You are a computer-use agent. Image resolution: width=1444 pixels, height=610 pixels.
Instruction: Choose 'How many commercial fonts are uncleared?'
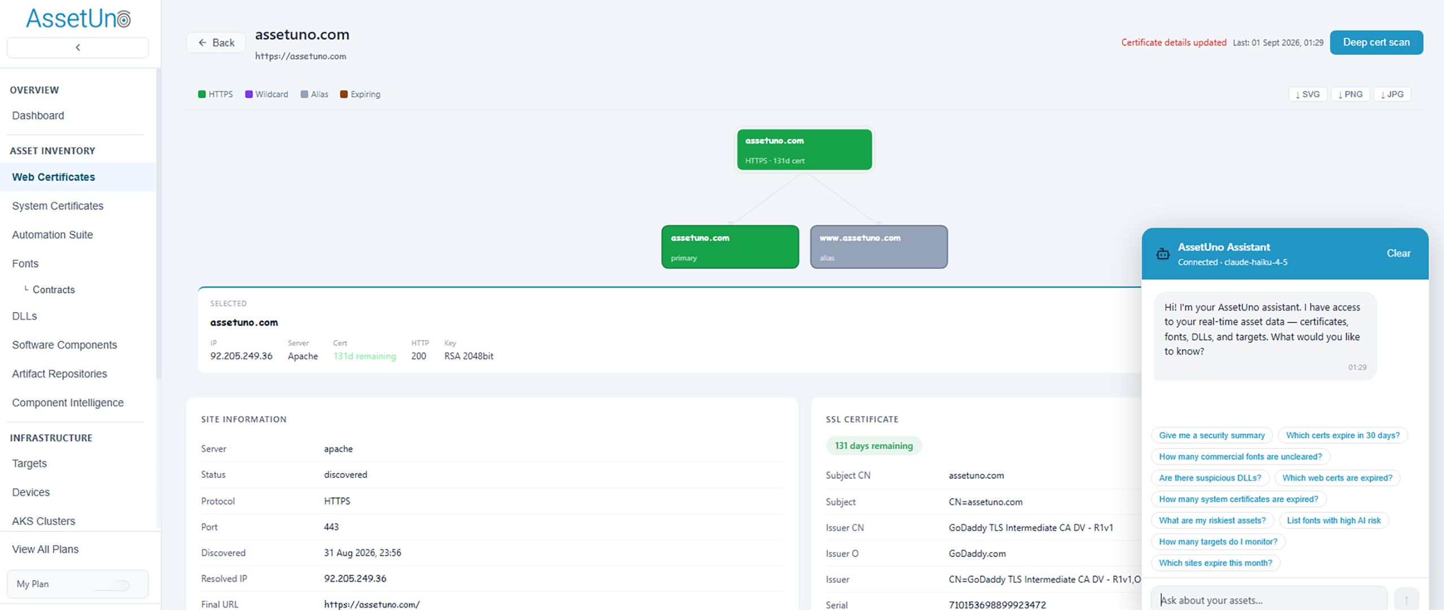(x=1240, y=456)
